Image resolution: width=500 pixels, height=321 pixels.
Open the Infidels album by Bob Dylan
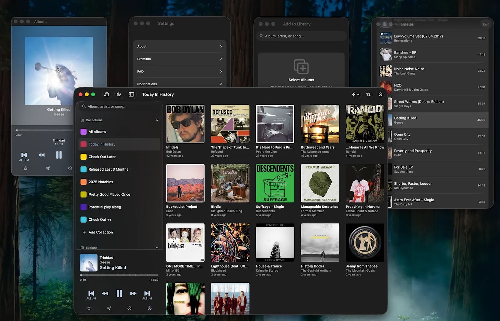point(185,124)
